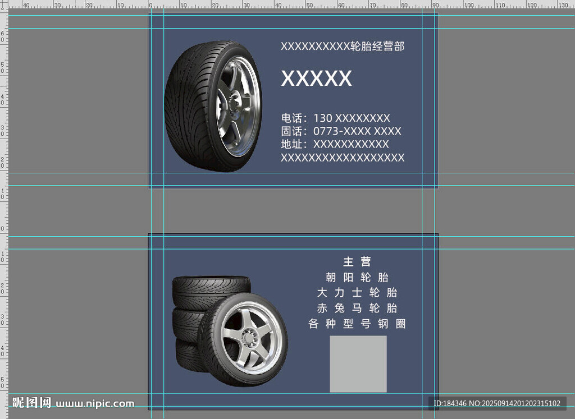This screenshot has width=575, height=419.
Task: Click the gray square placeholder
Action: tap(358, 364)
